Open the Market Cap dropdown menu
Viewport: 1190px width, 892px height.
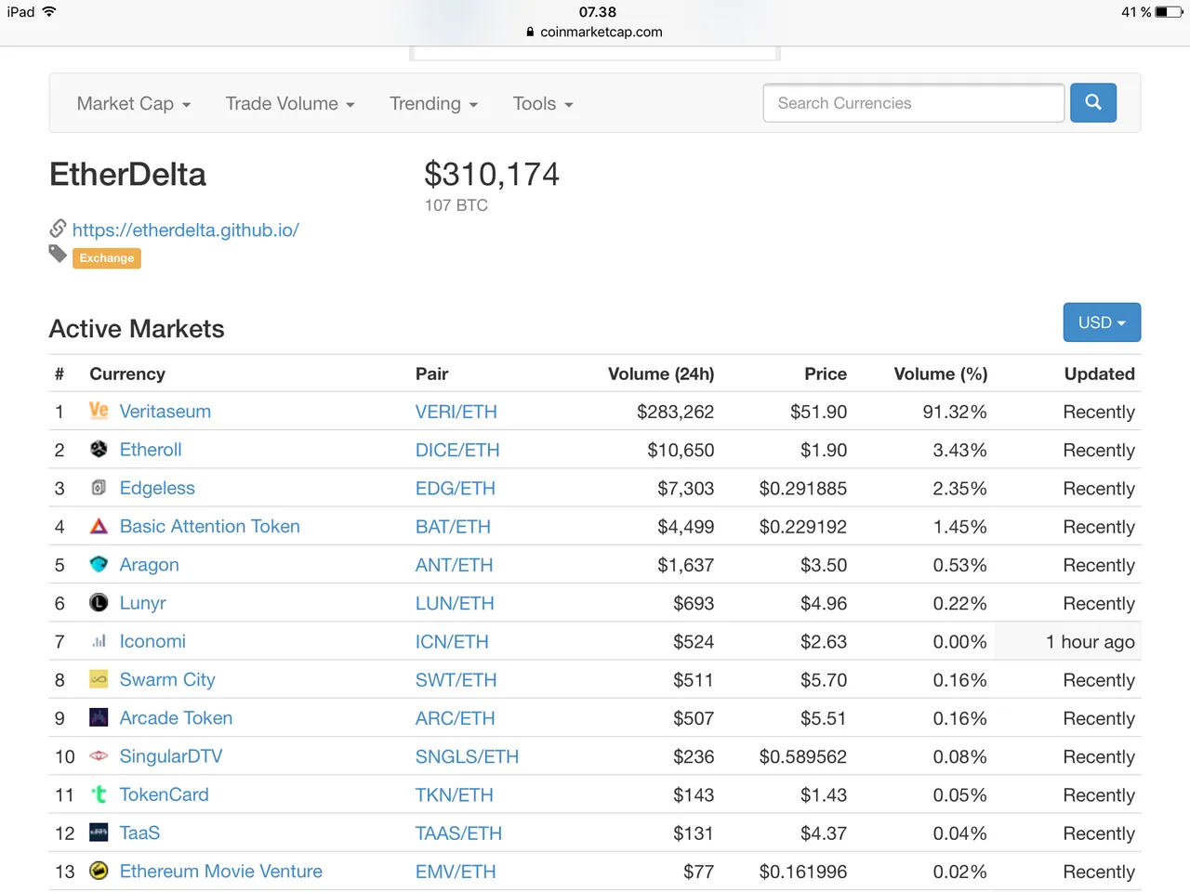pyautogui.click(x=134, y=103)
